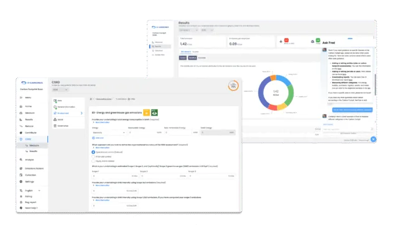Image resolution: width=398 pixels, height=226 pixels.
Task: Expand More information under scope 1,2&3 GHG intensity
Action: click(x=101, y=200)
